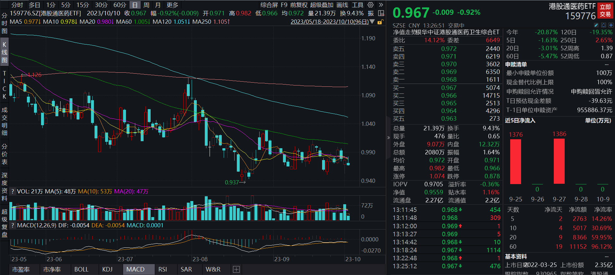The height and width of the screenshot is (275, 615).
Task: Open the 超级复盘 side tab
Action: click(x=4, y=223)
